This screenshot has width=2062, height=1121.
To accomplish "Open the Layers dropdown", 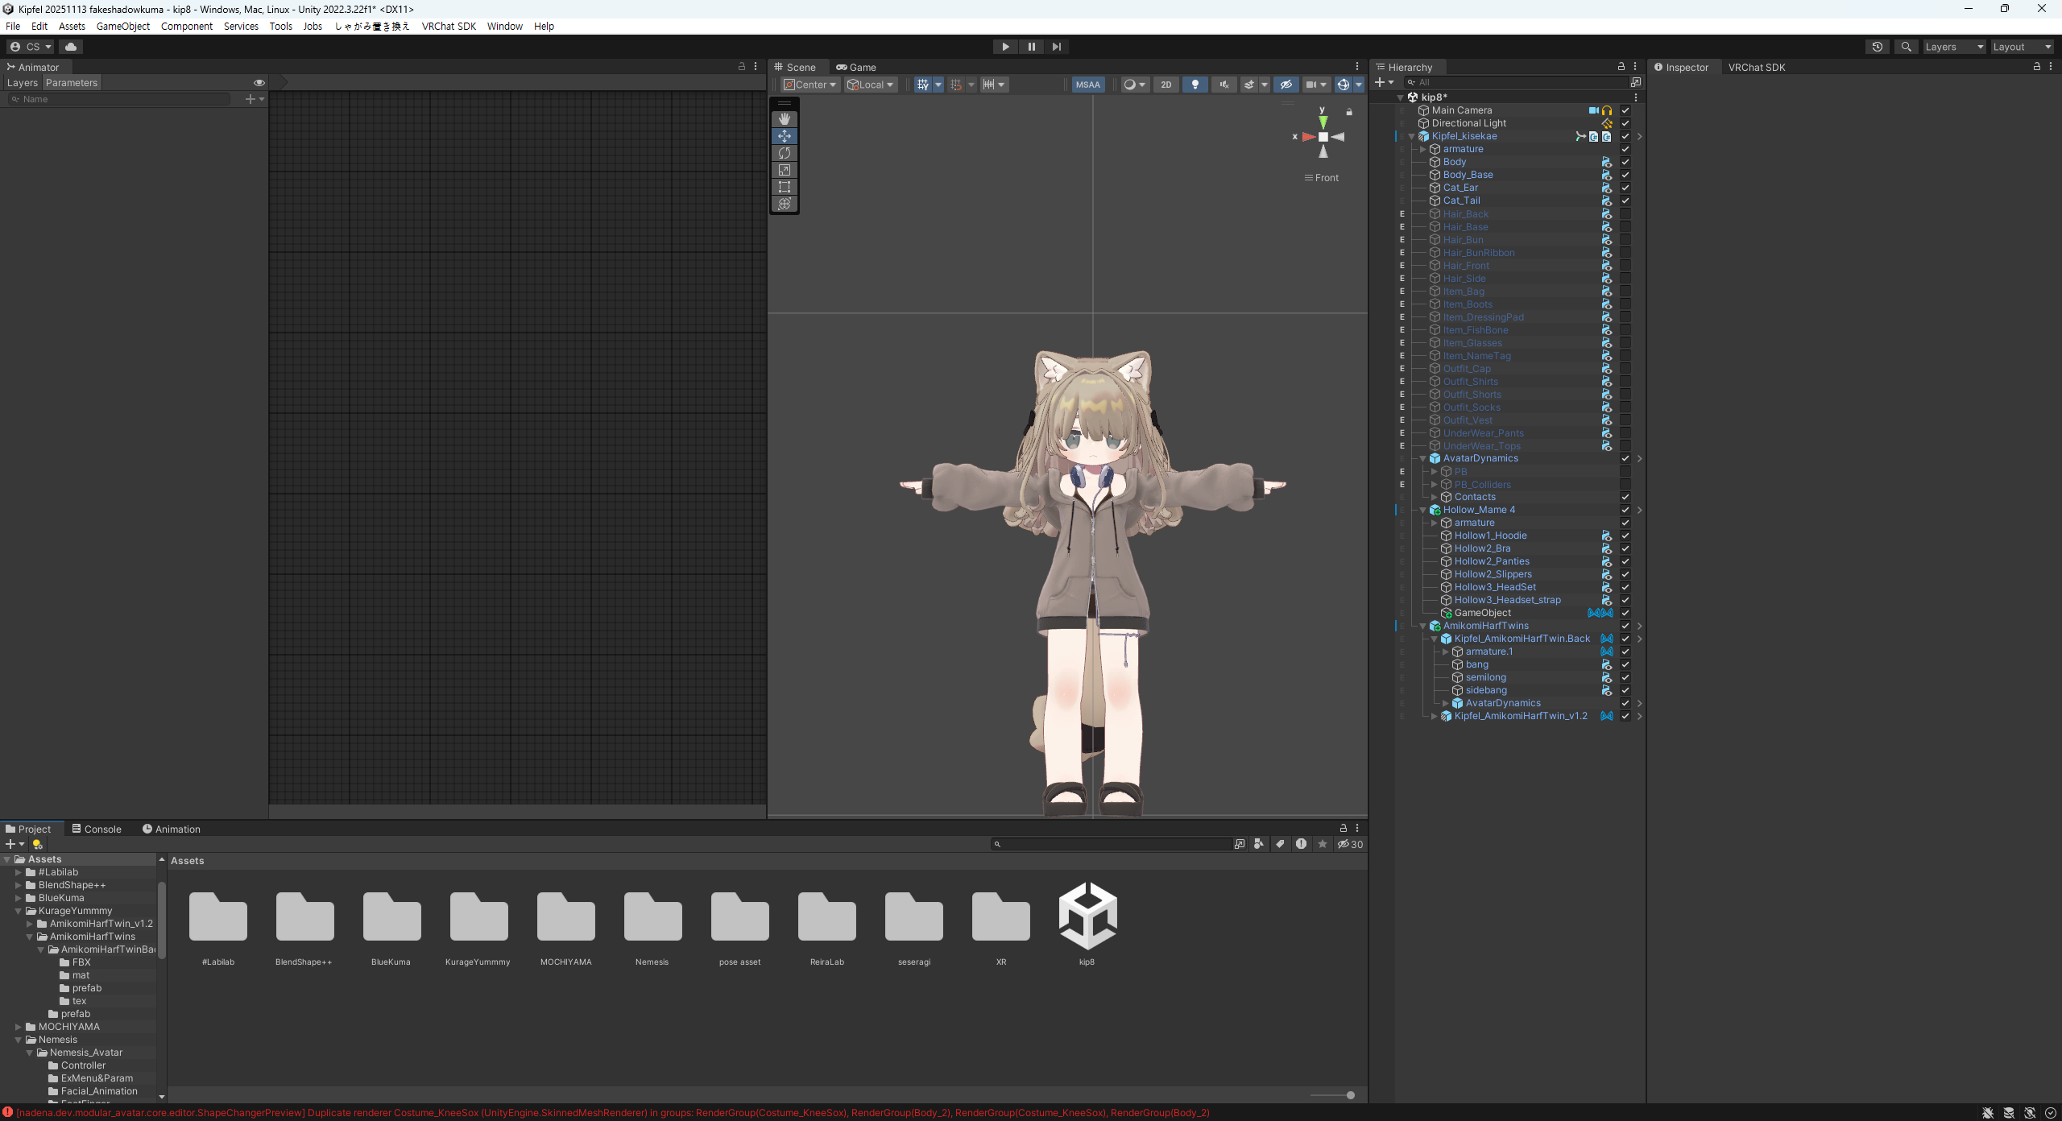I will click(1953, 47).
